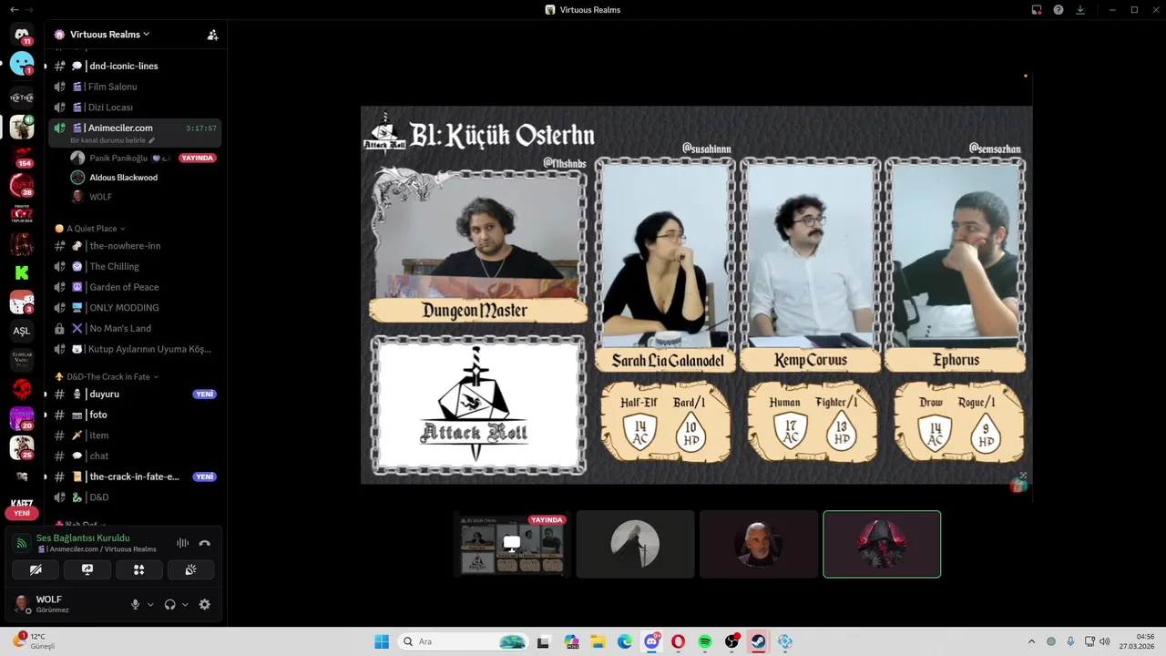Collapse the A Quiet Place category
The height and width of the screenshot is (656, 1166).
89,229
